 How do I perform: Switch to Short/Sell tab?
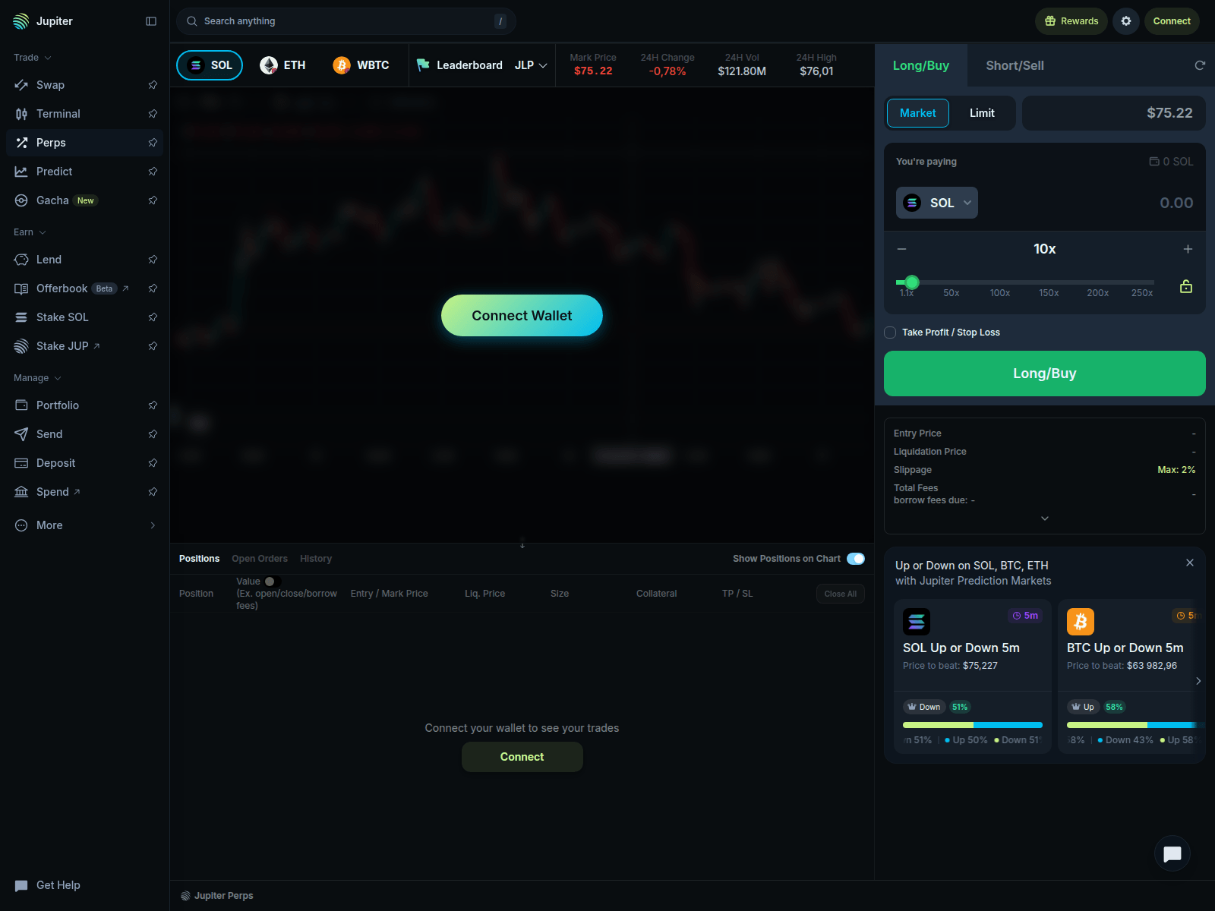1015,65
